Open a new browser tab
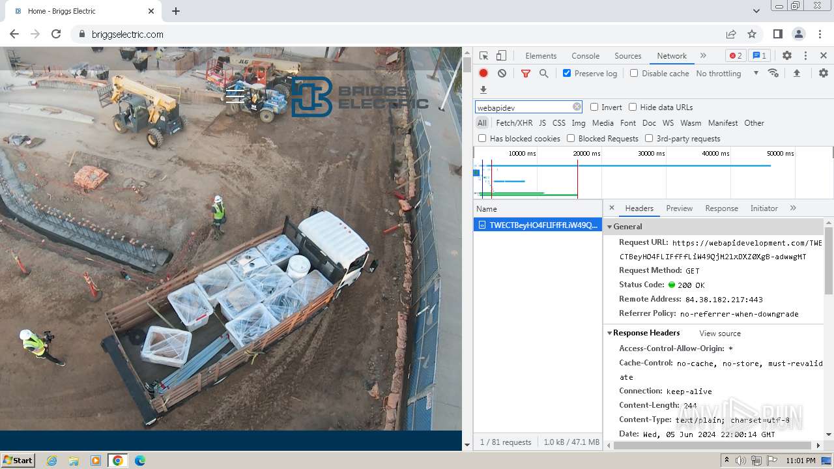The image size is (834, 469). pos(176,11)
